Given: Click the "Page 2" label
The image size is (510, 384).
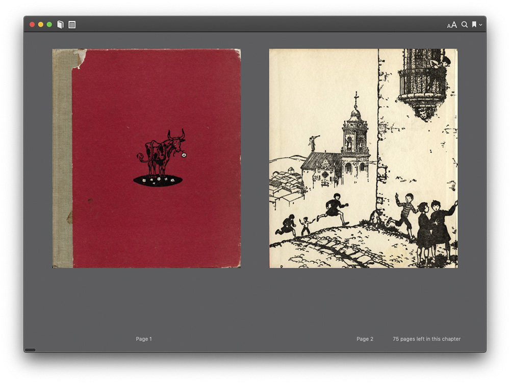Looking at the screenshot, I should coord(365,339).
